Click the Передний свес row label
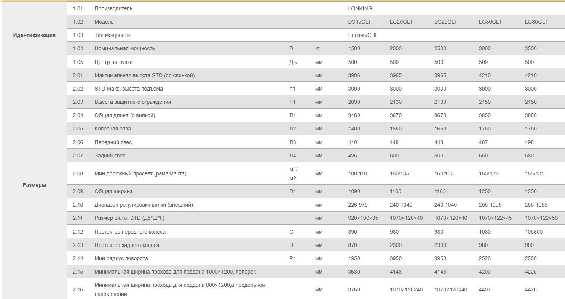565x299 pixels. [113, 142]
